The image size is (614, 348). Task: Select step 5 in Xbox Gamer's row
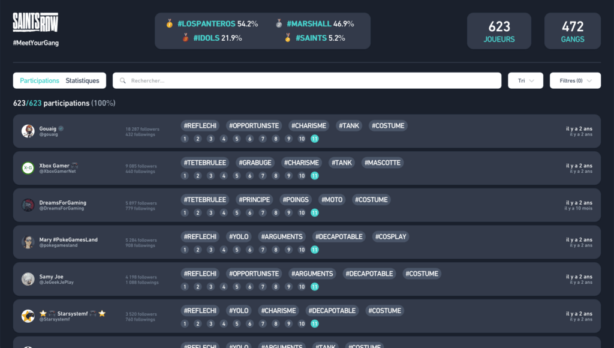(236, 176)
